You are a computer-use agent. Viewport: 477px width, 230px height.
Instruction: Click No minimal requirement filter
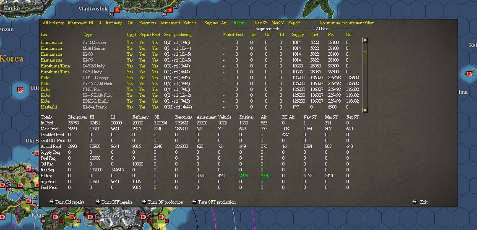pyautogui.click(x=347, y=23)
